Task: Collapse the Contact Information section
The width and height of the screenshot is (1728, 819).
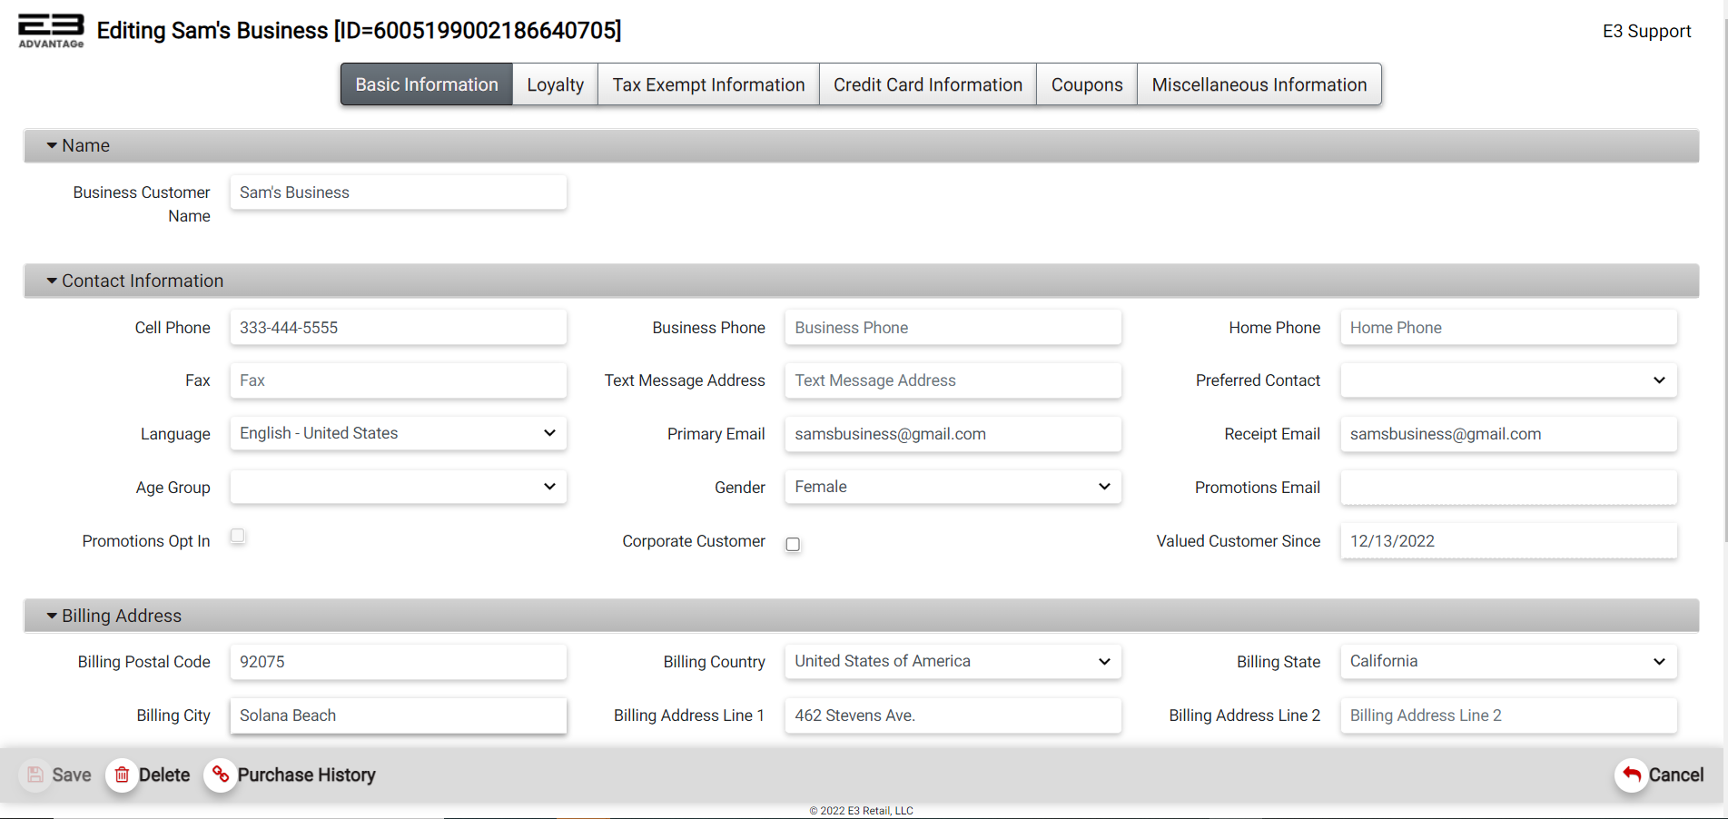Action: [x=52, y=281]
